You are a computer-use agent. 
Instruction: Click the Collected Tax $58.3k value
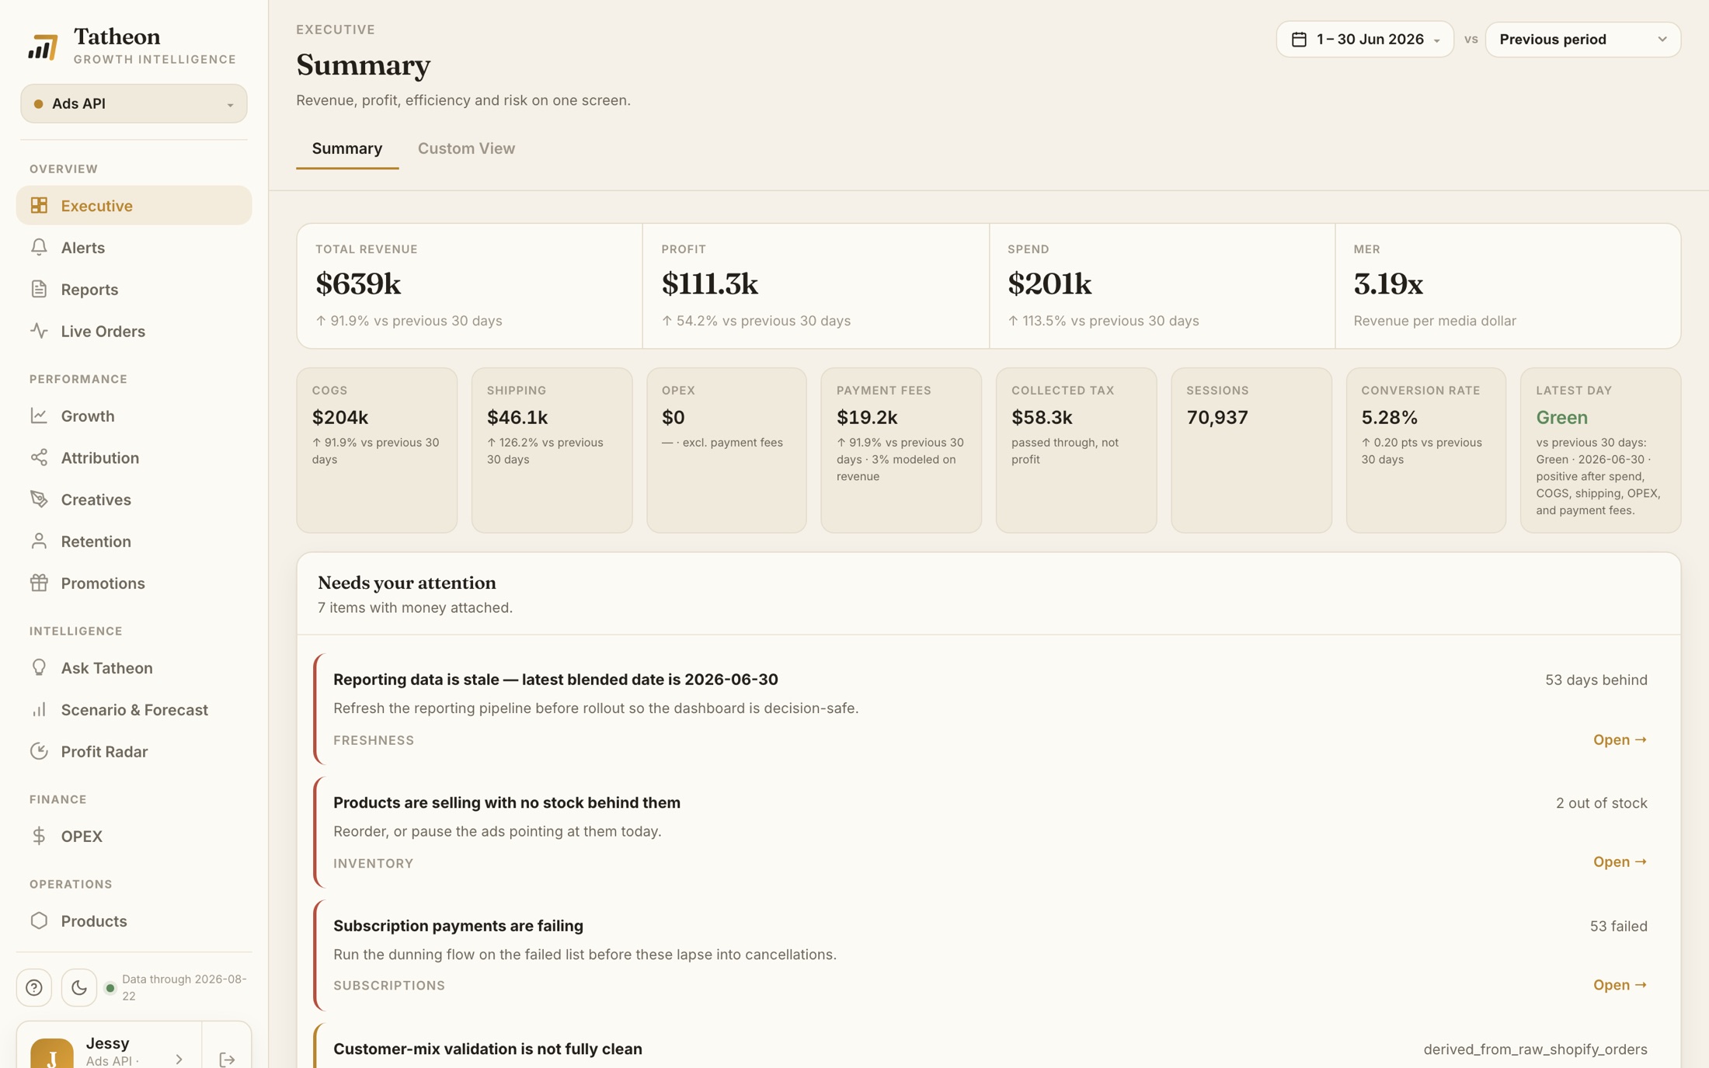click(x=1042, y=417)
